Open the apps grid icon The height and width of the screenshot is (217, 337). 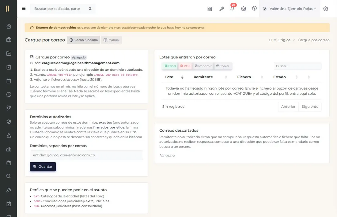click(x=210, y=9)
